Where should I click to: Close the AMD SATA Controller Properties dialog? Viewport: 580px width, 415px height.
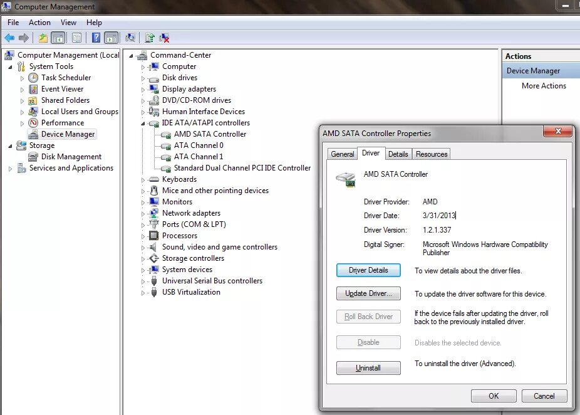pyautogui.click(x=558, y=131)
